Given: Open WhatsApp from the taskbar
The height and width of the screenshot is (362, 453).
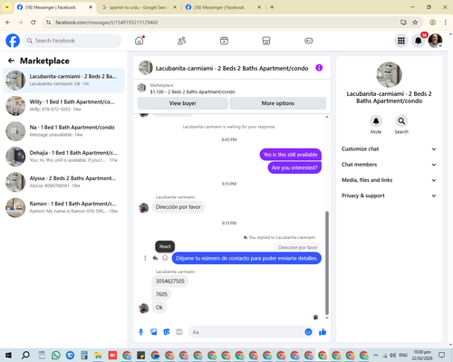Looking at the screenshot, I should pos(56,355).
